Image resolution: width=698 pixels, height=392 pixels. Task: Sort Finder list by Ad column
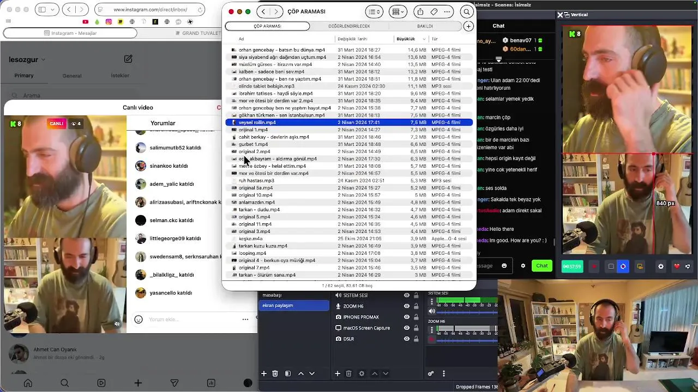(x=241, y=39)
